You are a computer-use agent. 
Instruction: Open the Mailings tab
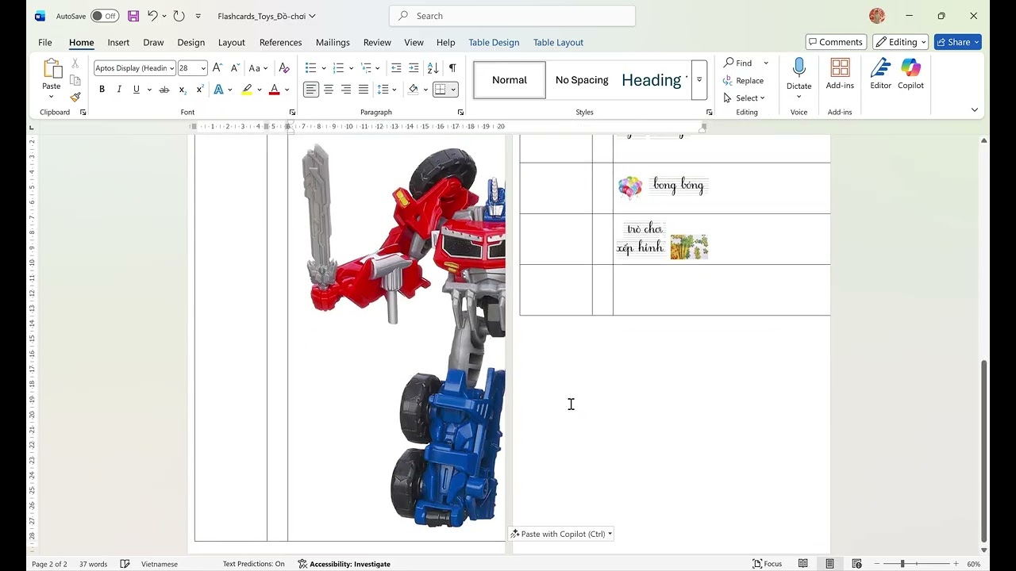pyautogui.click(x=333, y=42)
